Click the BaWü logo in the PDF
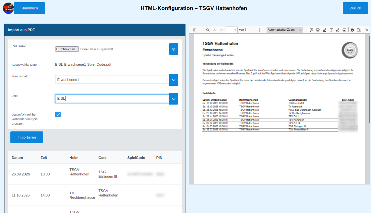 point(350,50)
